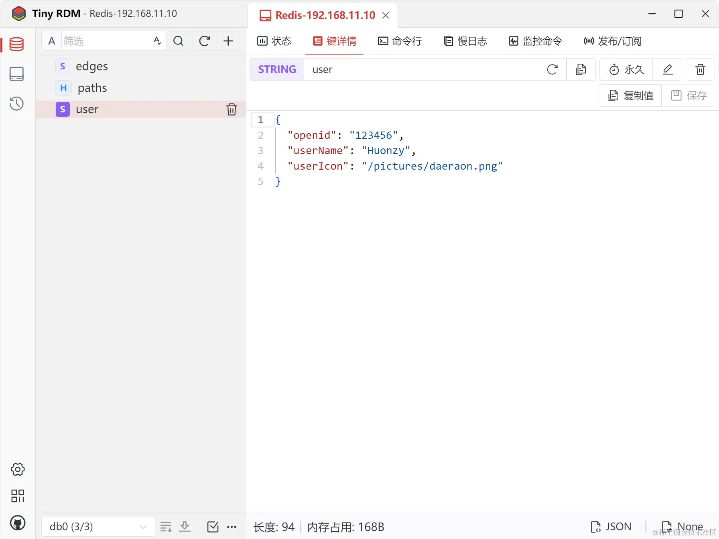Click the search magnifier icon

pyautogui.click(x=179, y=41)
